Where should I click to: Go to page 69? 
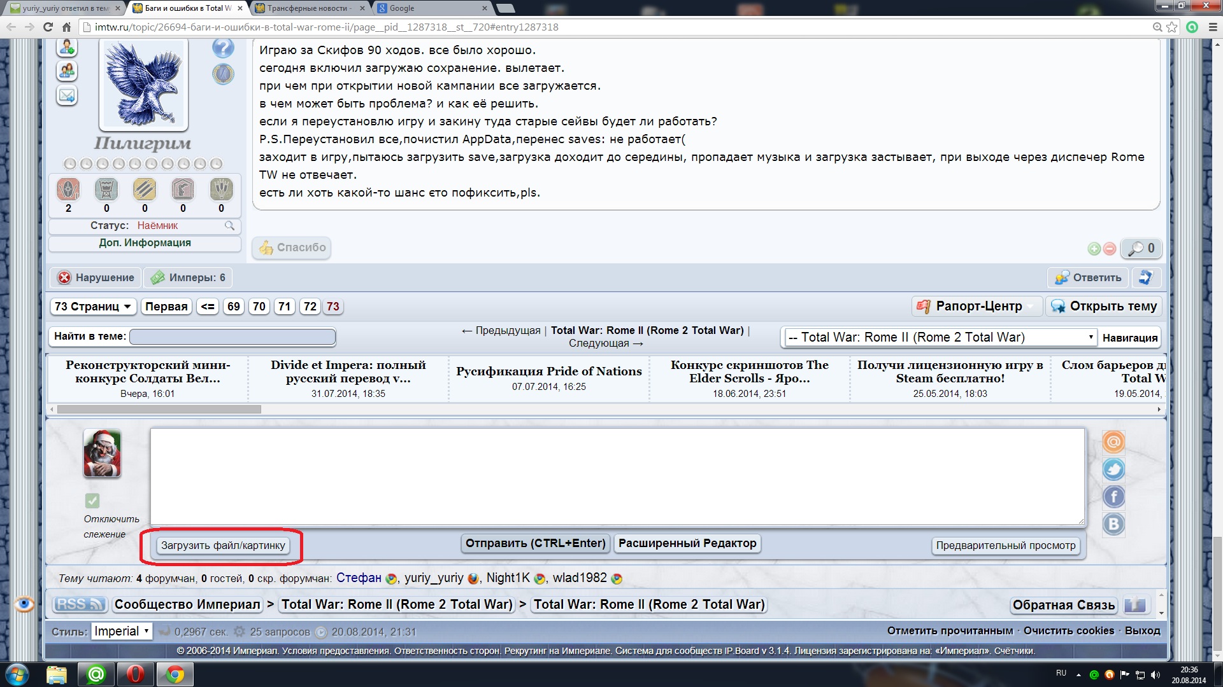234,307
